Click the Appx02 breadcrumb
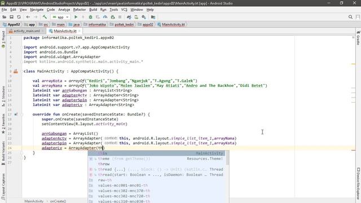 point(11,24)
